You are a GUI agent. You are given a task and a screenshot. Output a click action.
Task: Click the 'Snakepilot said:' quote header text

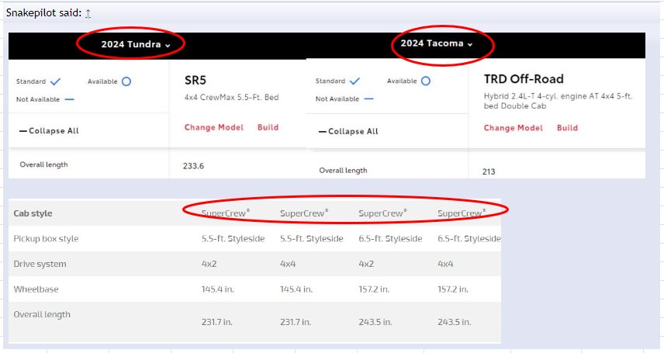pyautogui.click(x=43, y=13)
